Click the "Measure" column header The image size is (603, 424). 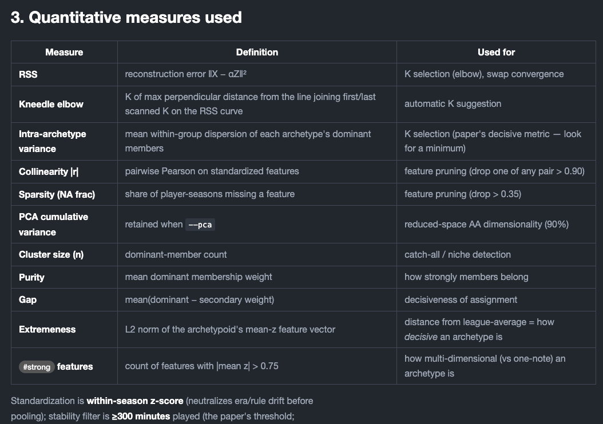click(x=64, y=52)
